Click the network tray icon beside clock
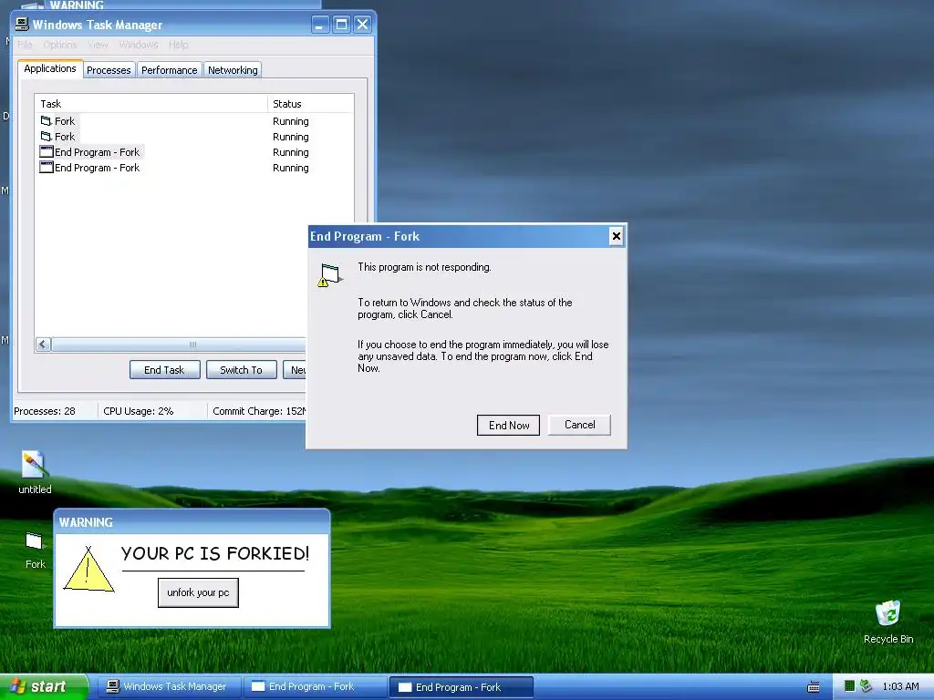 (x=867, y=686)
